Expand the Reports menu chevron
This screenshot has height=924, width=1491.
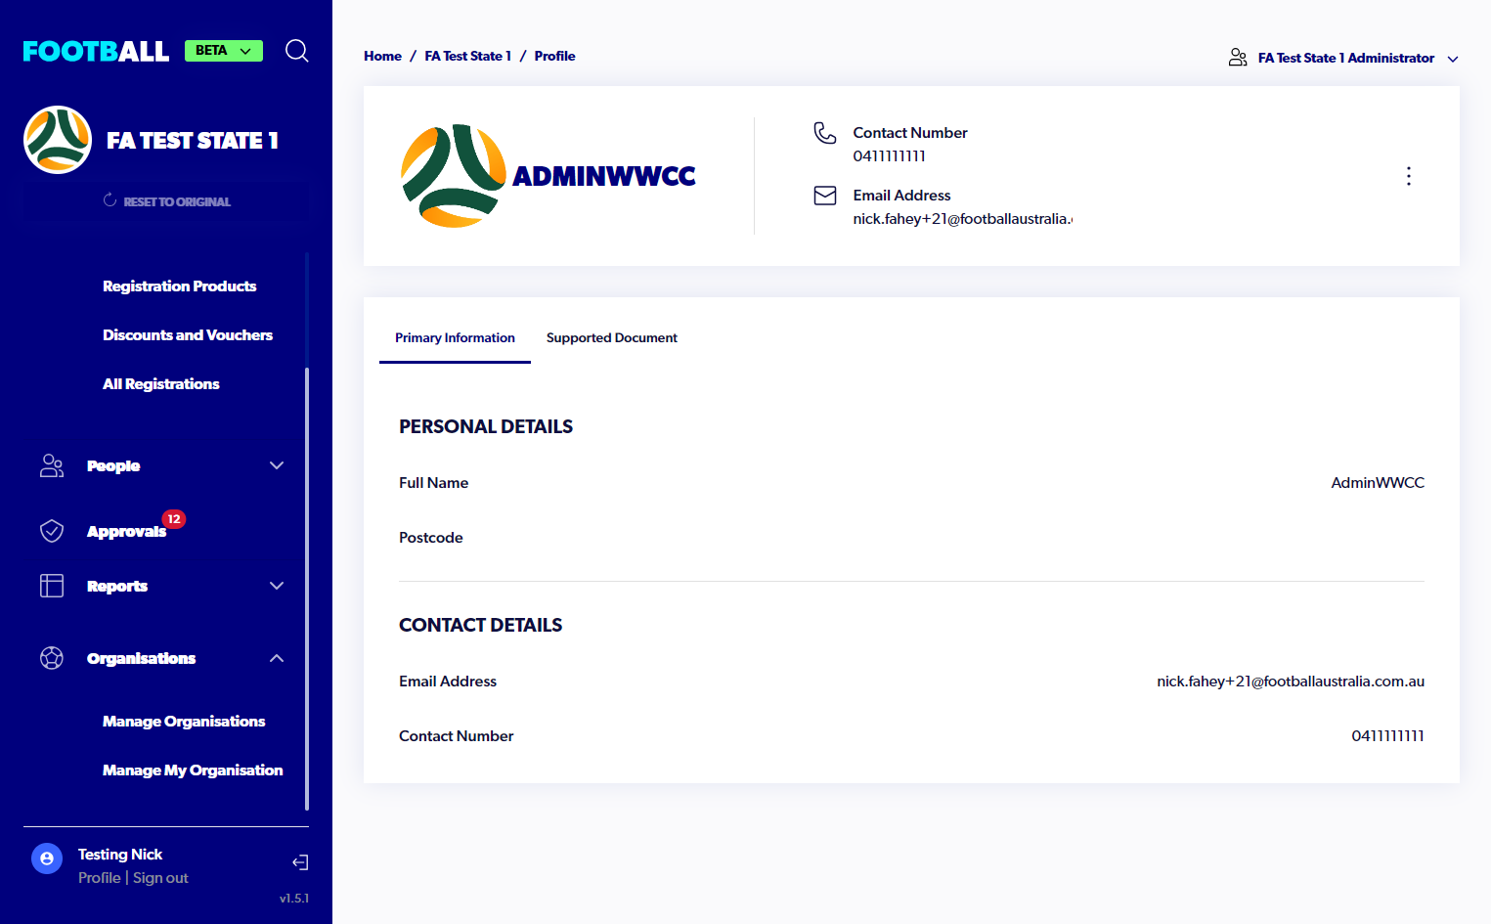(277, 586)
